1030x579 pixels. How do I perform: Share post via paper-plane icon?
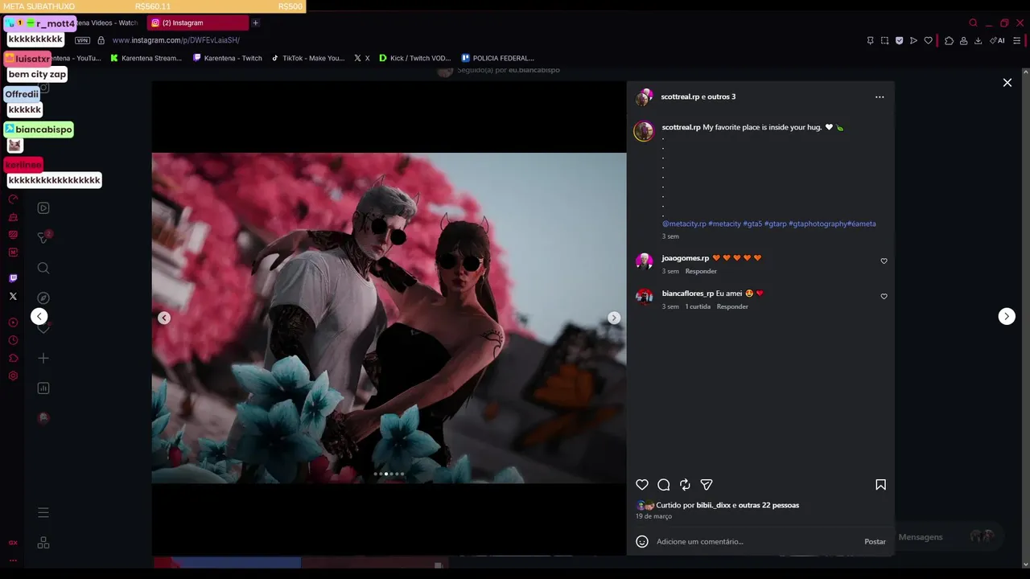click(x=707, y=485)
